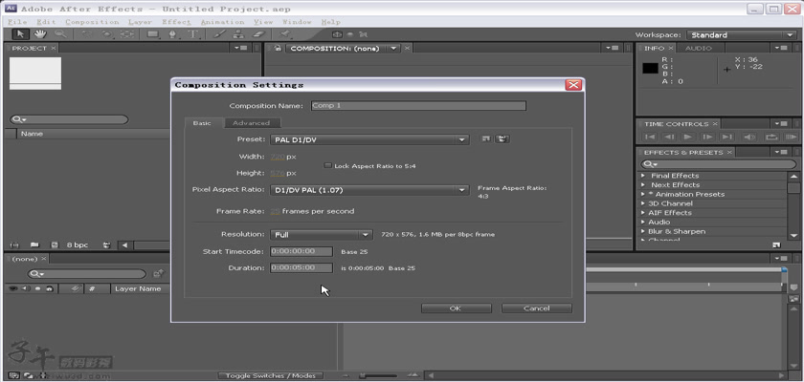Click the lock column header in timeline
Viewport: 804px width, 382px height.
click(x=49, y=288)
